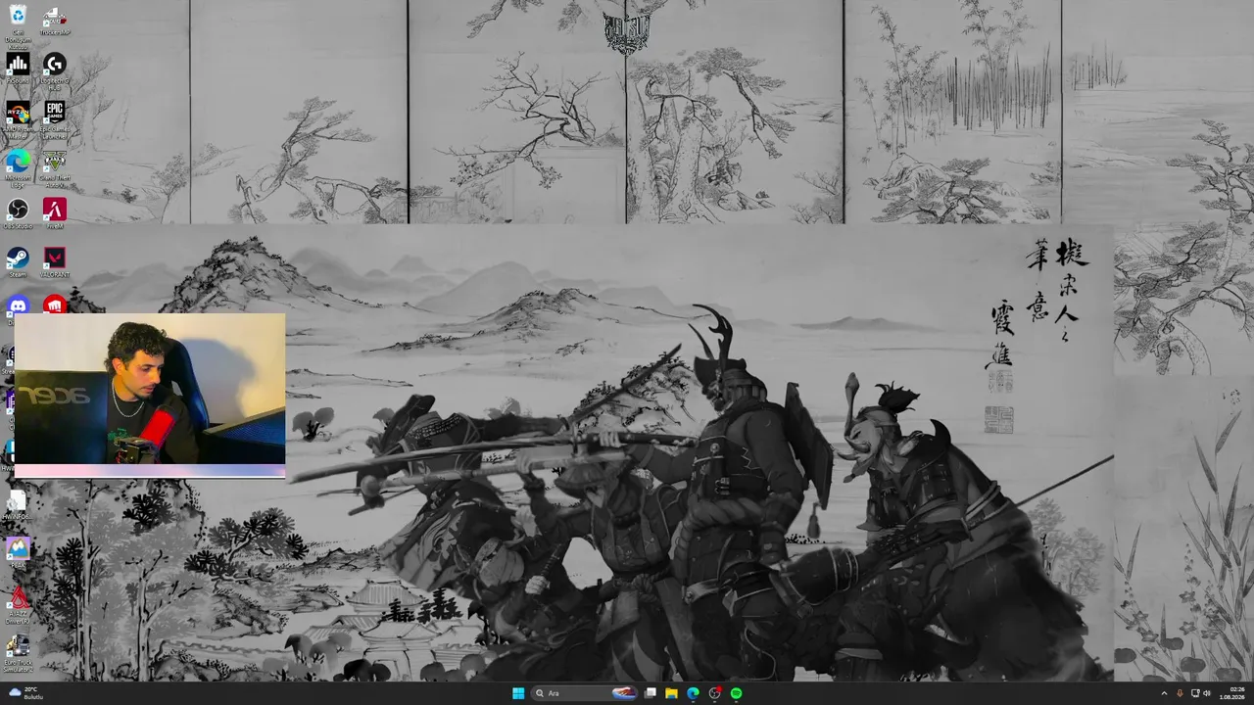Select the AJAZZ Driver shortcut
This screenshot has width=1254, height=705.
(18, 605)
